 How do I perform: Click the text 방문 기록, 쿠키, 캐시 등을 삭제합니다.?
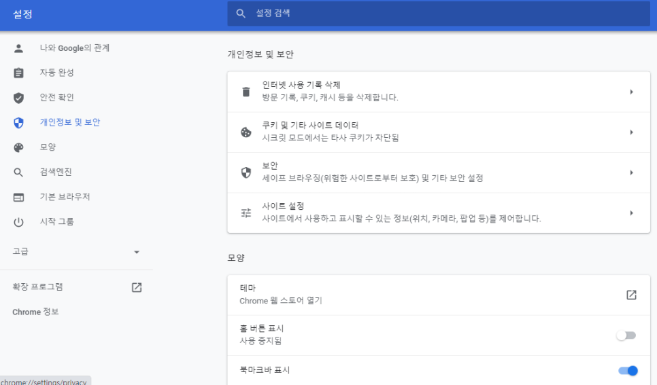point(330,98)
